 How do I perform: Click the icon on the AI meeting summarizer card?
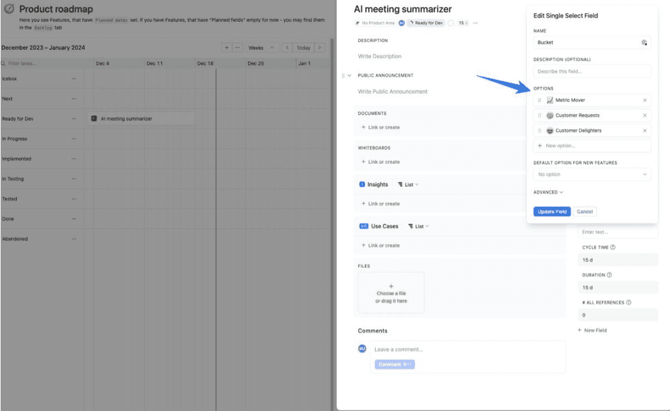pyautogui.click(x=94, y=118)
